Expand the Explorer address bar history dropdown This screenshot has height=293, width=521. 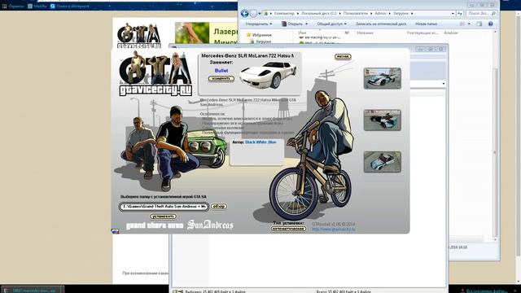click(x=453, y=14)
